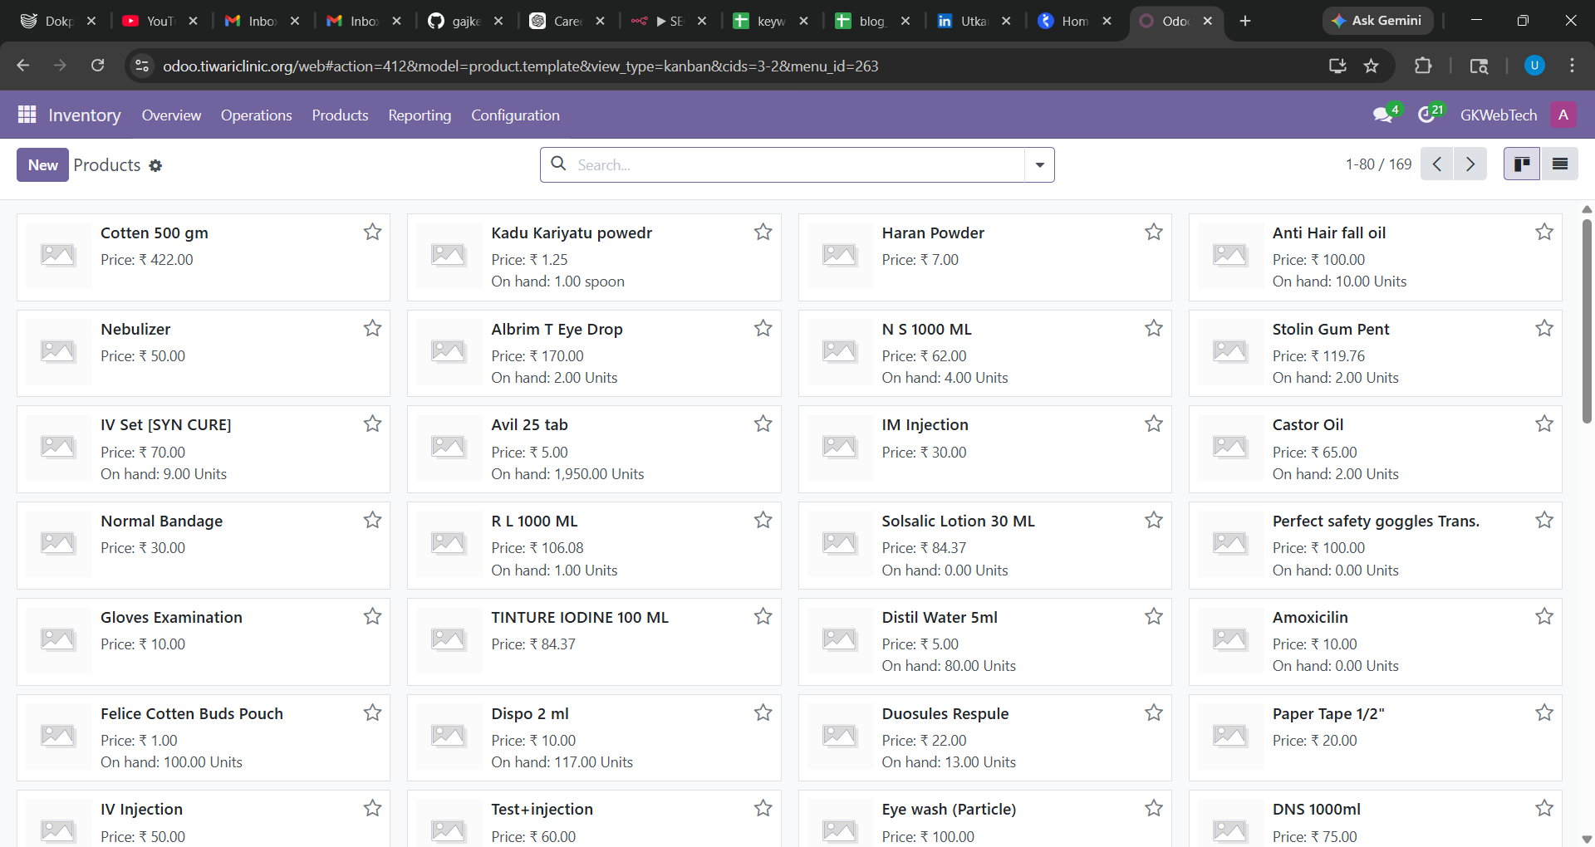Open the apps grid menu icon
Screen dimensions: 1595x847
(27, 115)
